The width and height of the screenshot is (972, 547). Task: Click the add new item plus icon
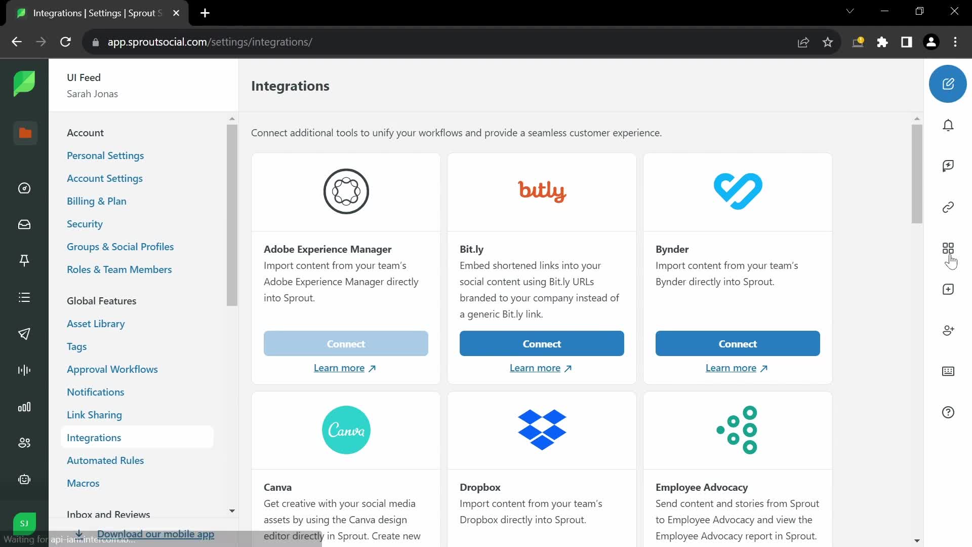click(x=948, y=289)
